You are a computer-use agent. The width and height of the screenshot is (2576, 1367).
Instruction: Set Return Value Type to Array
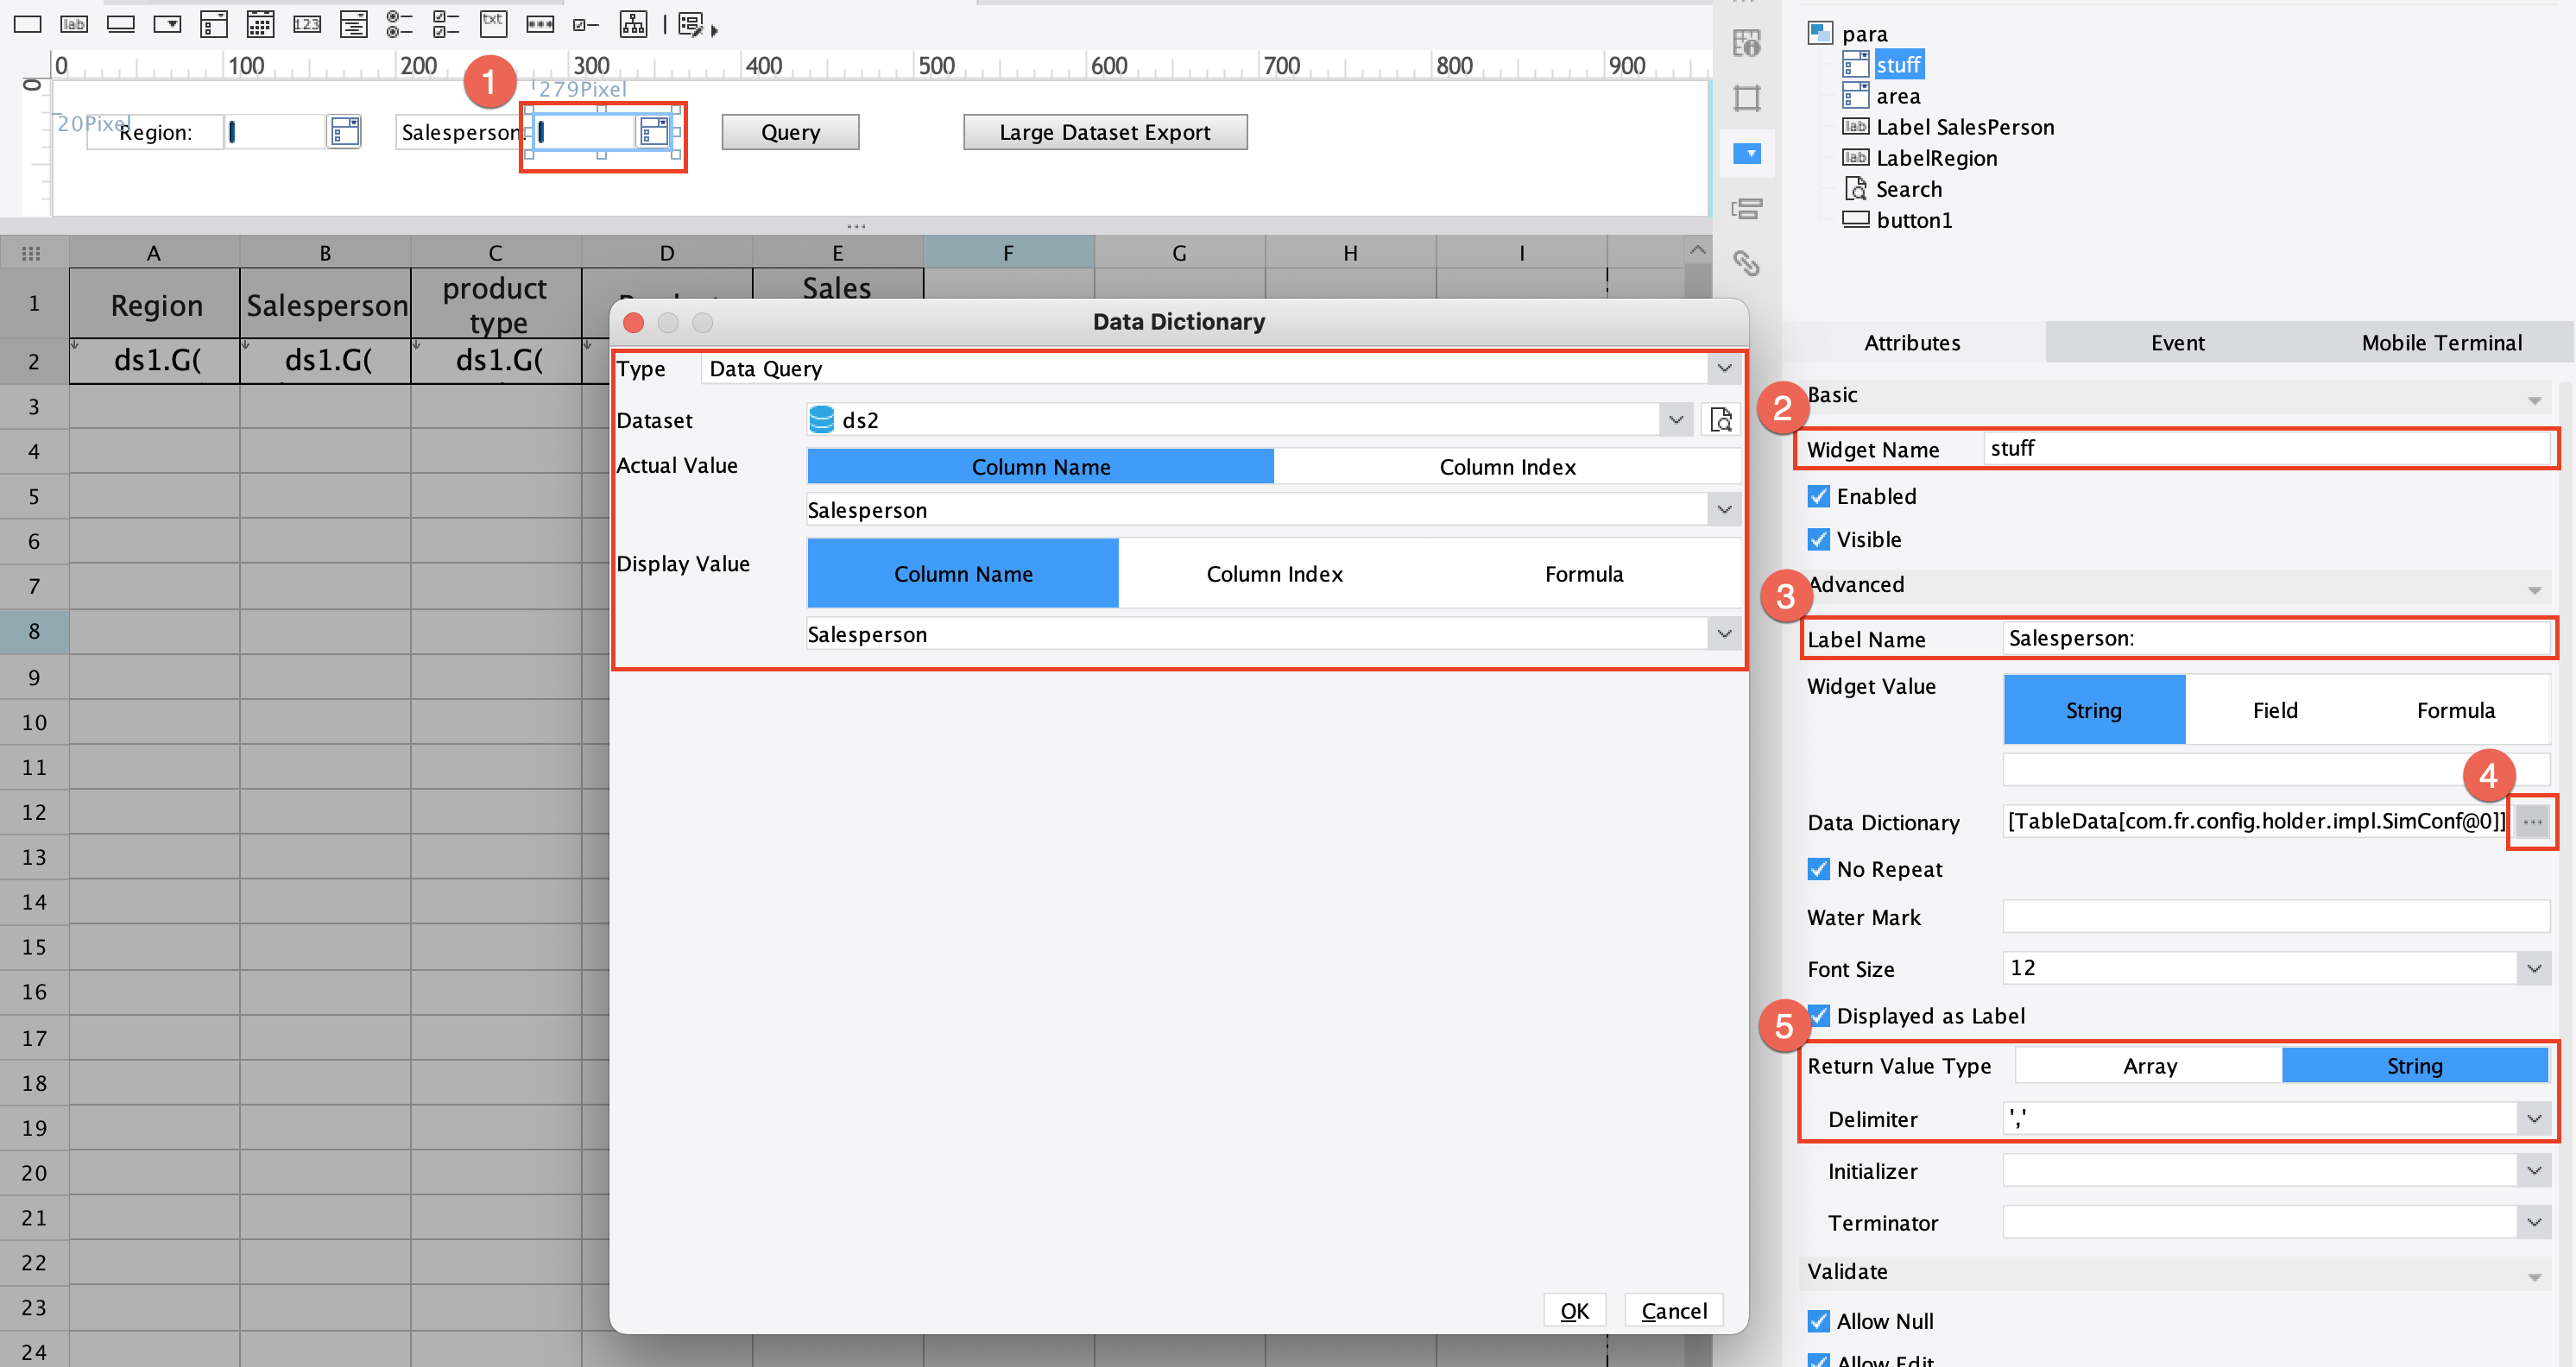(2149, 1065)
